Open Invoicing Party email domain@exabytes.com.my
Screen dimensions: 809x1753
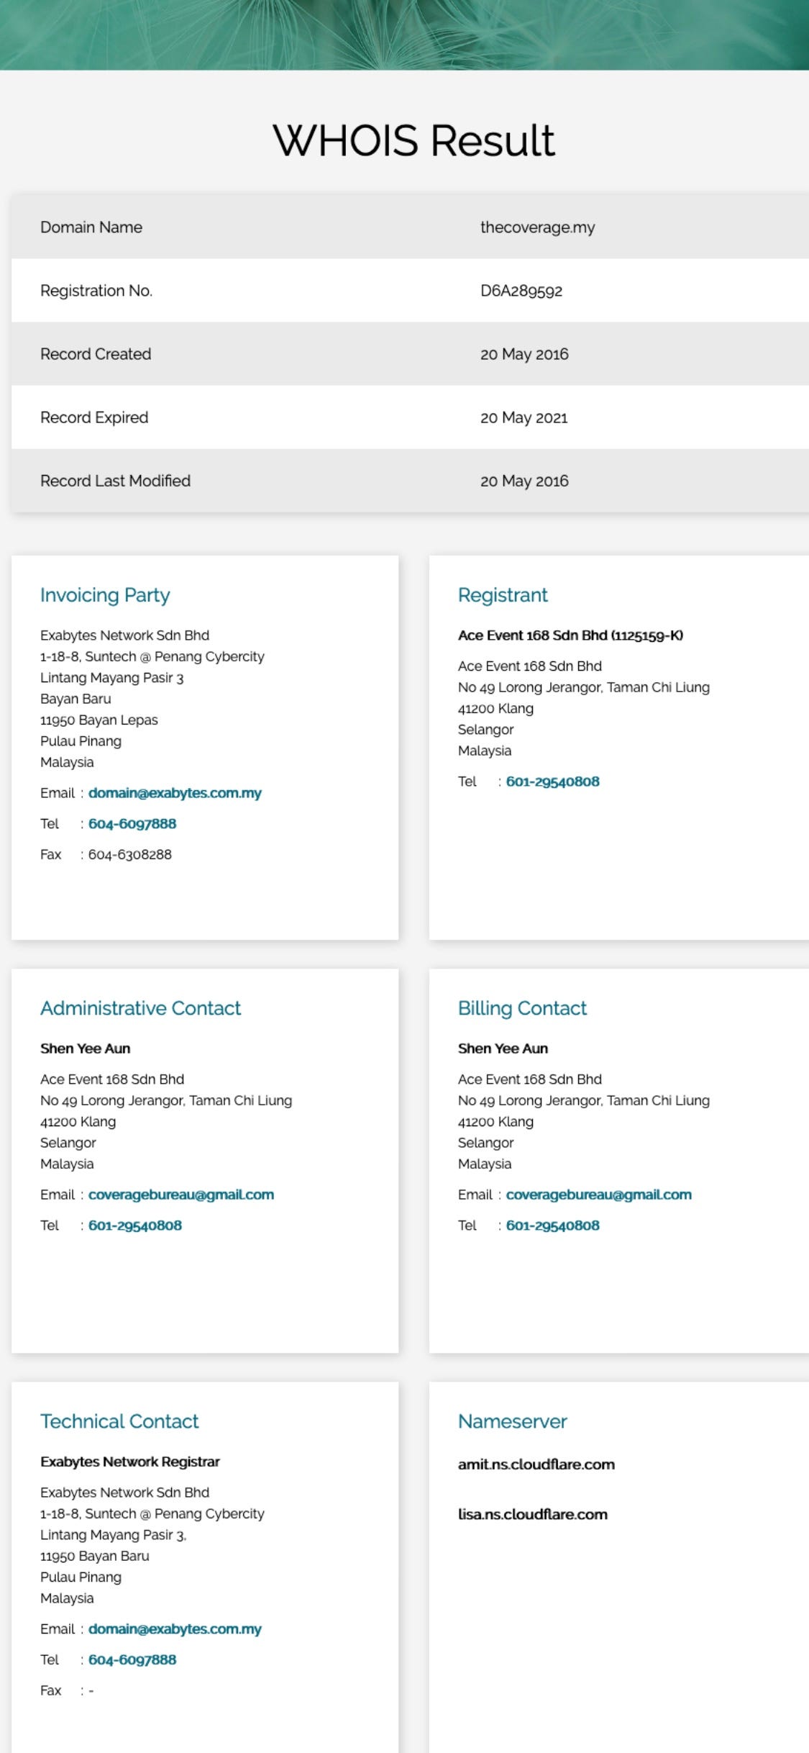pos(175,793)
